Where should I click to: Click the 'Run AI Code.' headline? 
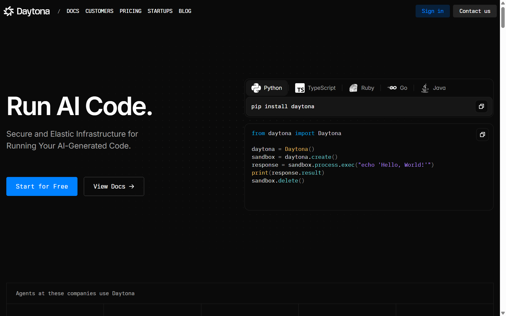tap(80, 106)
